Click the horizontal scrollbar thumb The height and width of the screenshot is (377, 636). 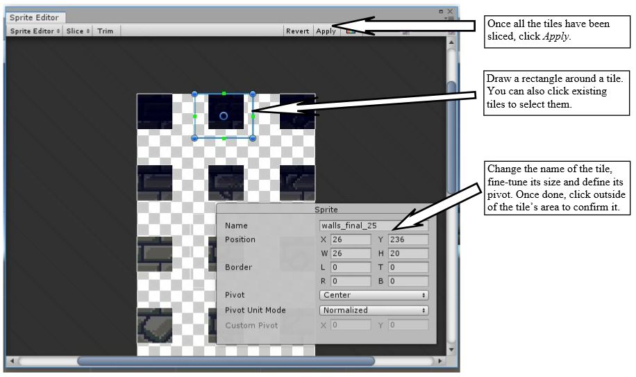click(x=226, y=361)
